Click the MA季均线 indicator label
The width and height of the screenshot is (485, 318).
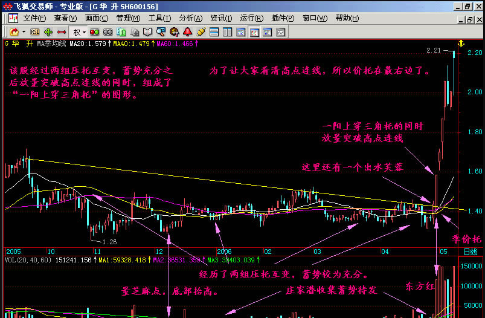[x=51, y=44]
